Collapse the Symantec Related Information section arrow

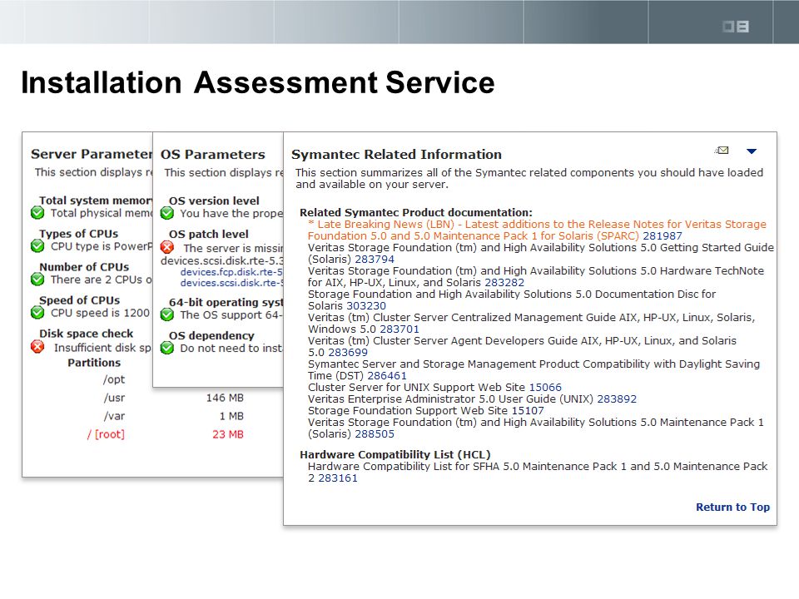click(752, 151)
